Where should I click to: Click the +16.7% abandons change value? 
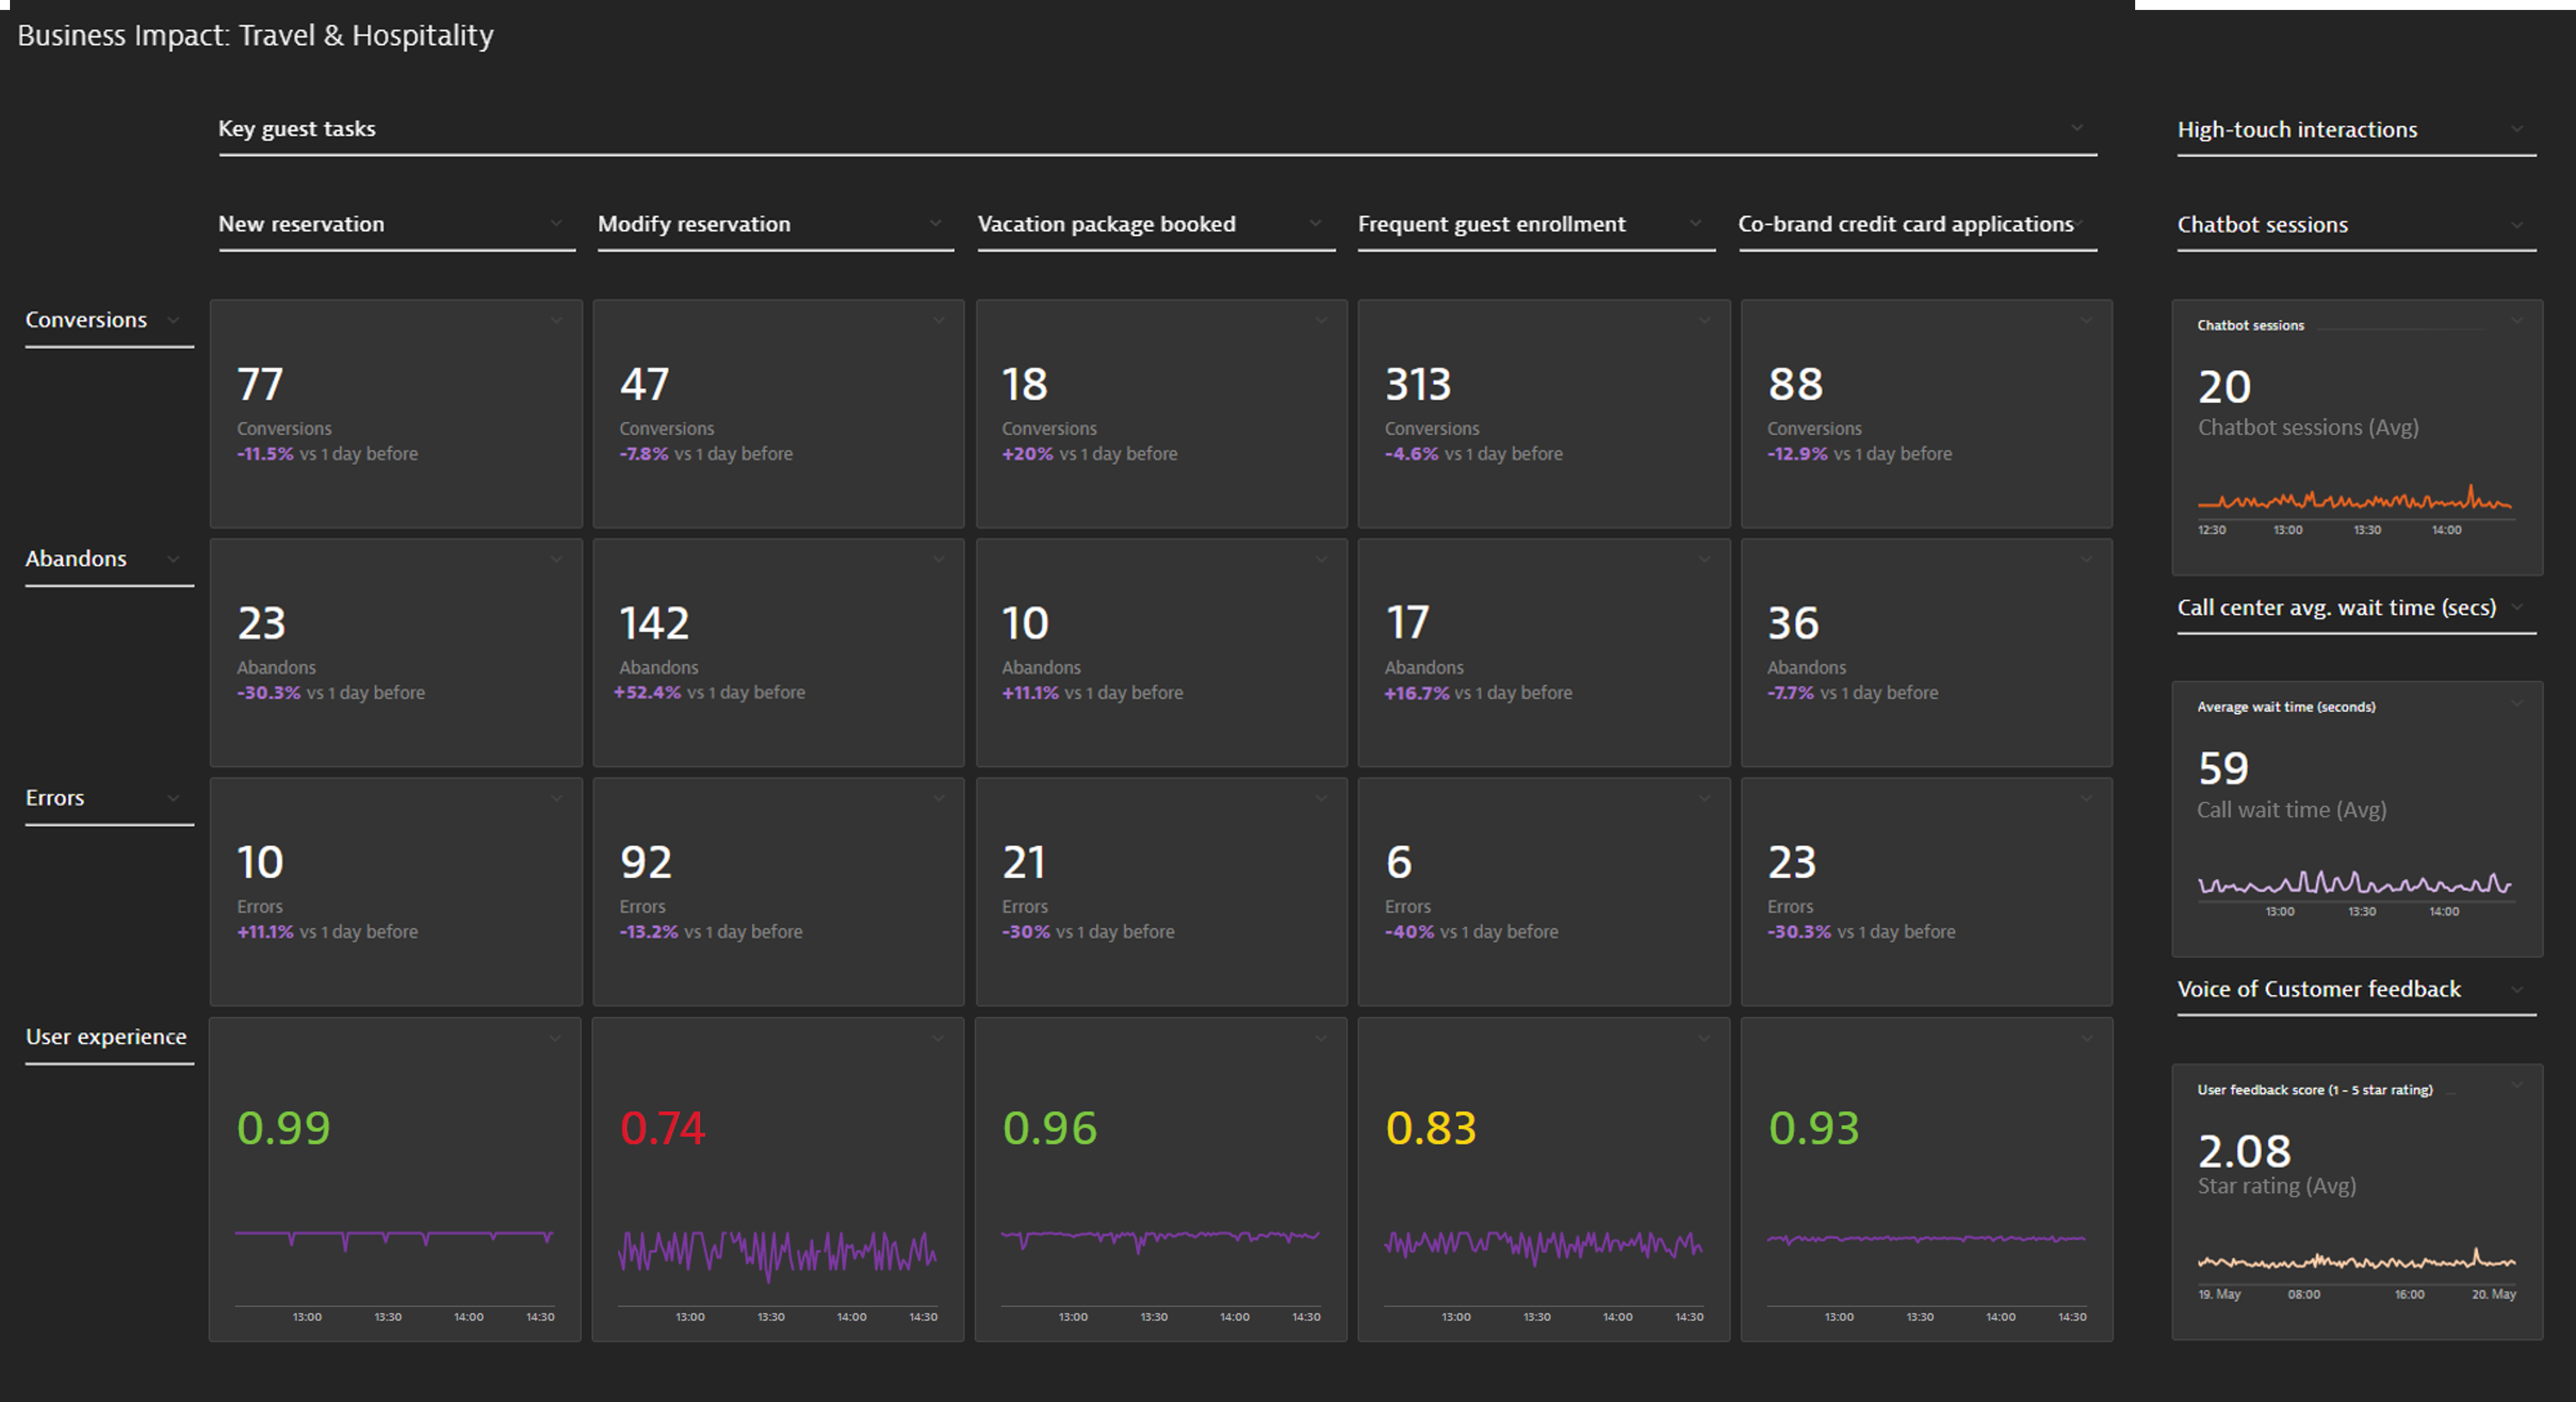point(1416,692)
